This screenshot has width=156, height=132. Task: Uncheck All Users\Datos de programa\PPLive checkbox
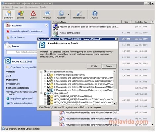[49, 87]
